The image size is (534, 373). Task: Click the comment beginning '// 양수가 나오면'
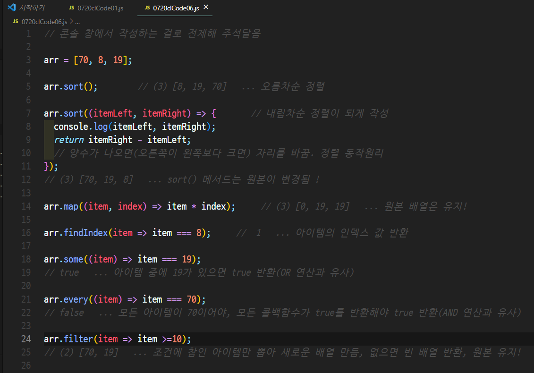pyautogui.click(x=219, y=153)
